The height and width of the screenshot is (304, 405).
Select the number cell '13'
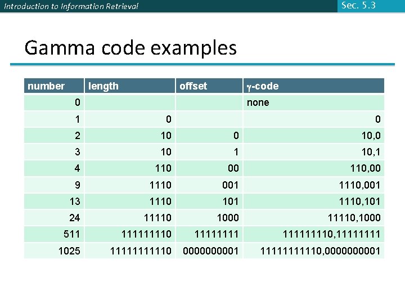click(54, 201)
